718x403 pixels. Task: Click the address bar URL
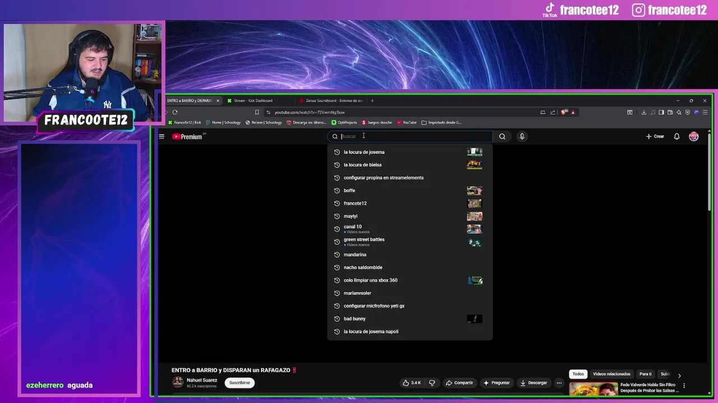tap(310, 112)
